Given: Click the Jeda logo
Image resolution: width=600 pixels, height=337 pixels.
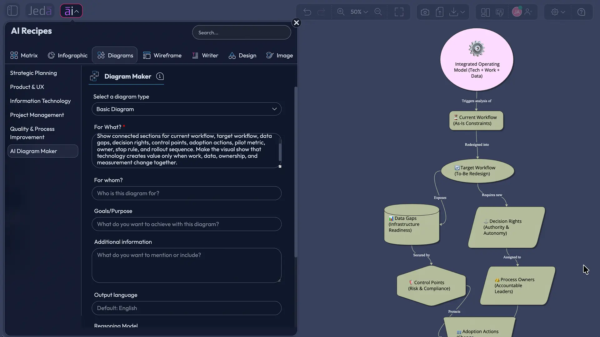Looking at the screenshot, I should [x=40, y=11].
